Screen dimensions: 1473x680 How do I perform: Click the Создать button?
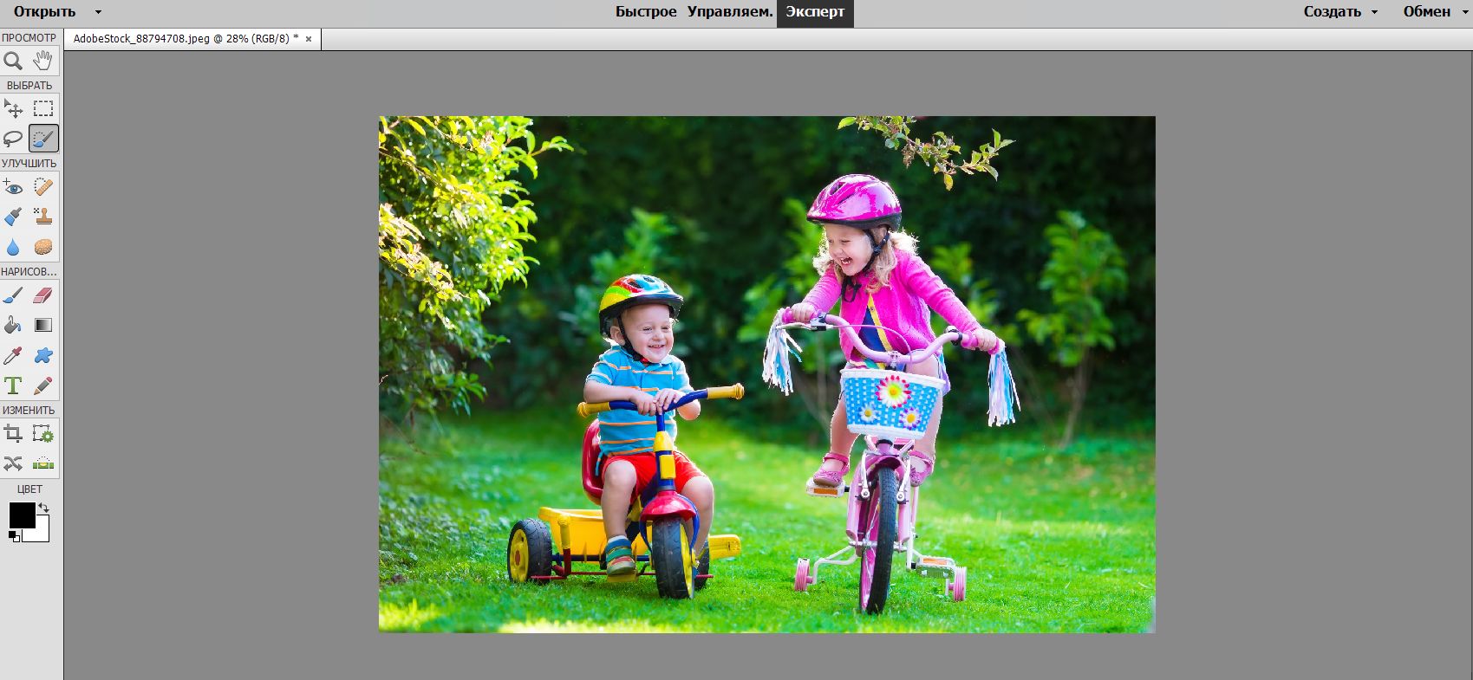(1332, 12)
